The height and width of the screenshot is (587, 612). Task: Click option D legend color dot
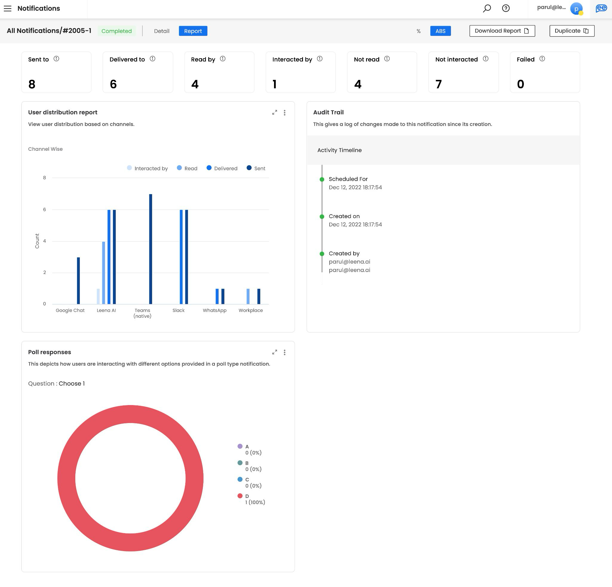(x=240, y=496)
